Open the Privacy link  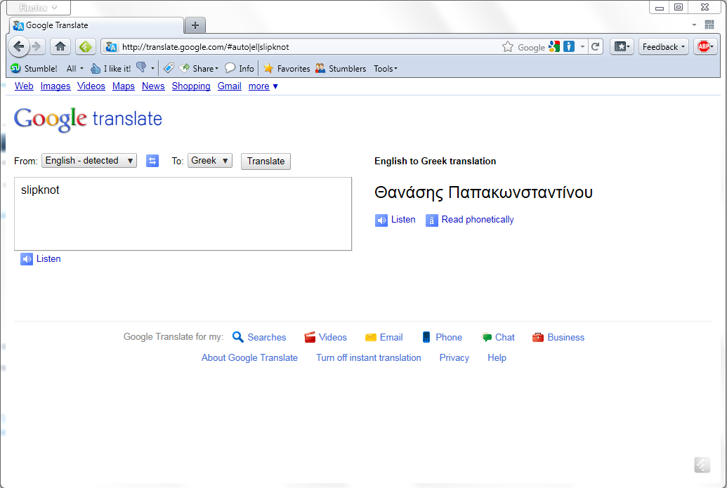point(454,358)
